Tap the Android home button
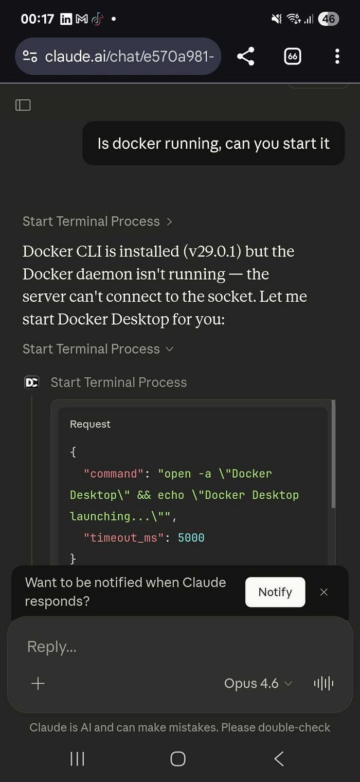Screen dimensions: 360x782 coord(178,758)
